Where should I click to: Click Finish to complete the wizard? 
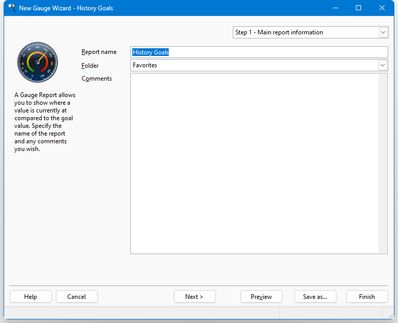367,297
